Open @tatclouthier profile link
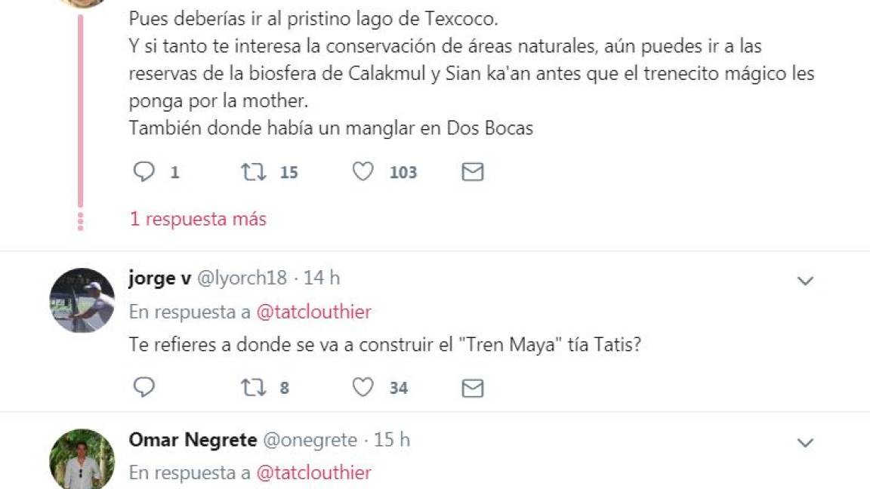870x489 pixels. click(x=315, y=310)
